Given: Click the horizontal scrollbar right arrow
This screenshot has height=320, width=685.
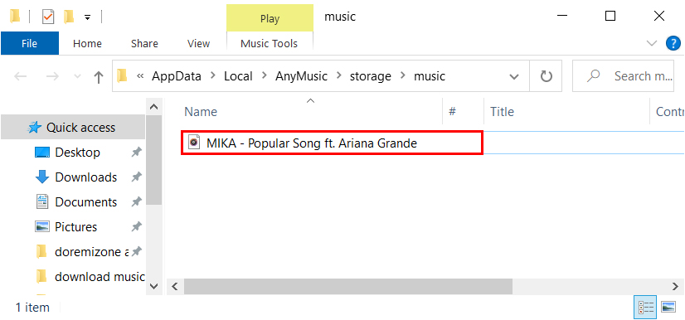Looking at the screenshot, I should [675, 286].
